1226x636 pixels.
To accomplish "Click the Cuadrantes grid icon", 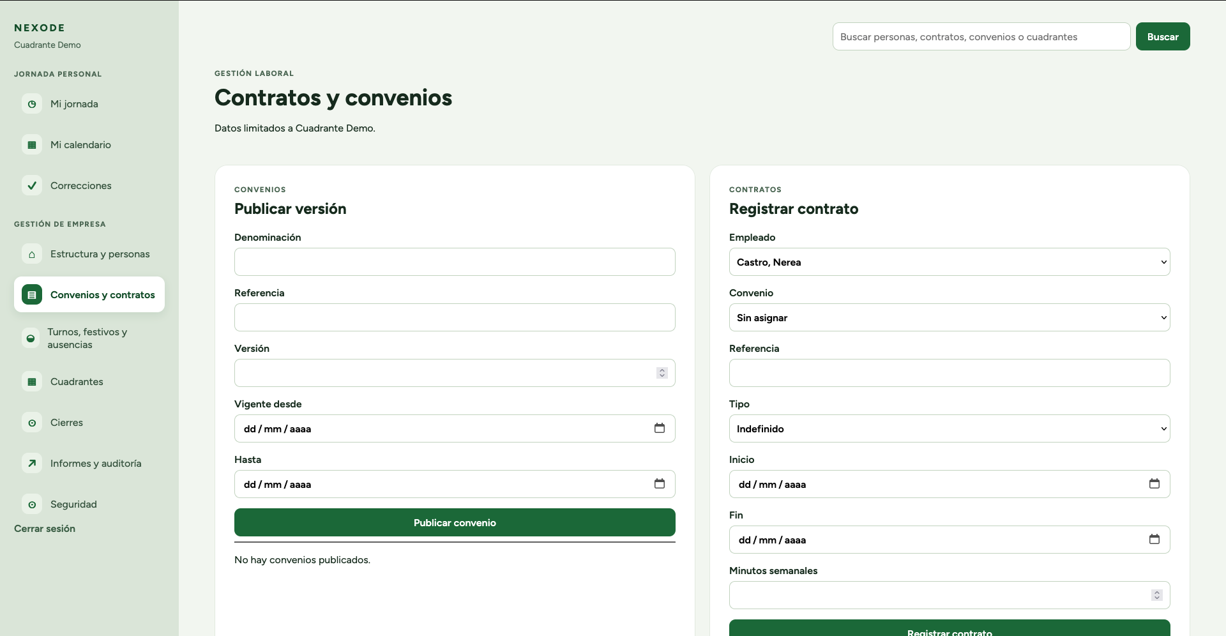I will [32, 381].
